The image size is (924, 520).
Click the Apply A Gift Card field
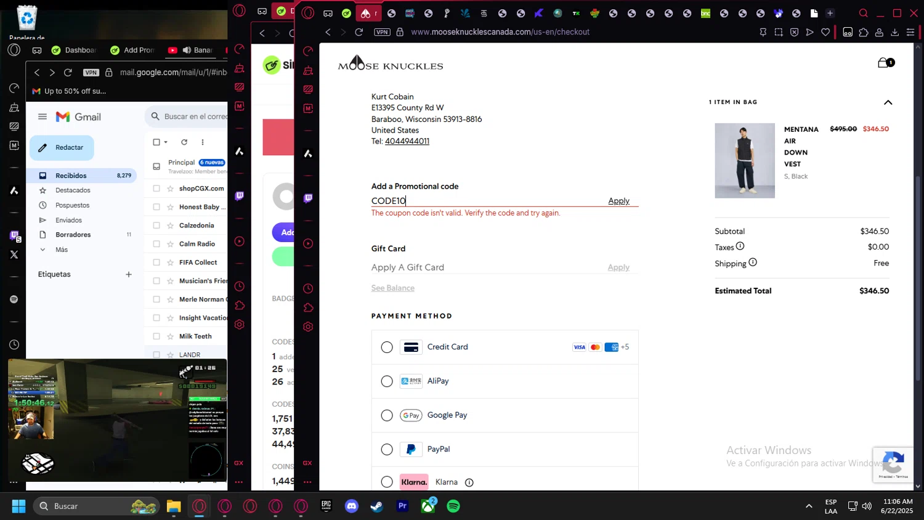tap(487, 267)
